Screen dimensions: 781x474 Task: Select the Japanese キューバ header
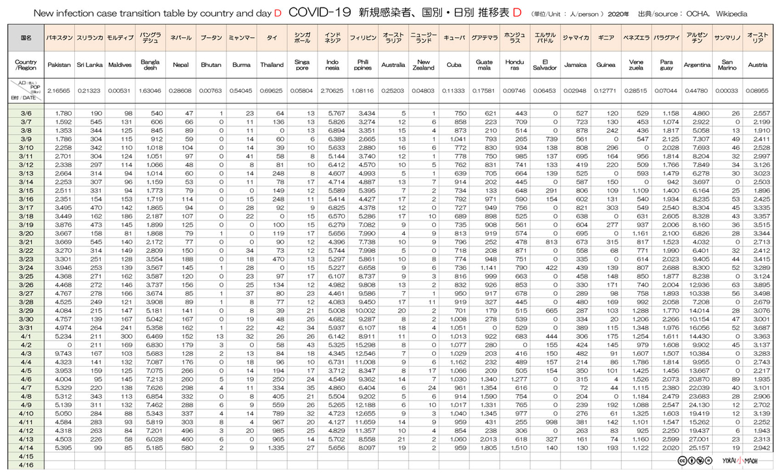pos(454,38)
